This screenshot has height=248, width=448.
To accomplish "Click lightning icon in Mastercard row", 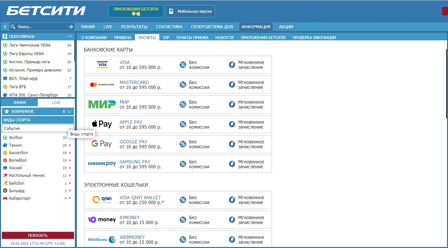I will 232,85.
